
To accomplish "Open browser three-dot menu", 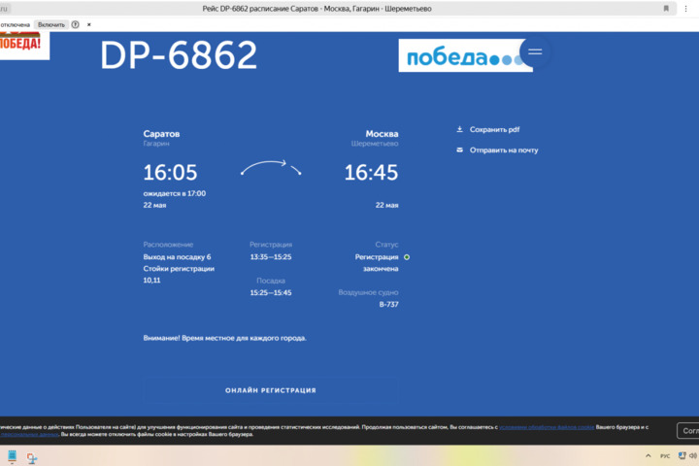I will point(685,9).
